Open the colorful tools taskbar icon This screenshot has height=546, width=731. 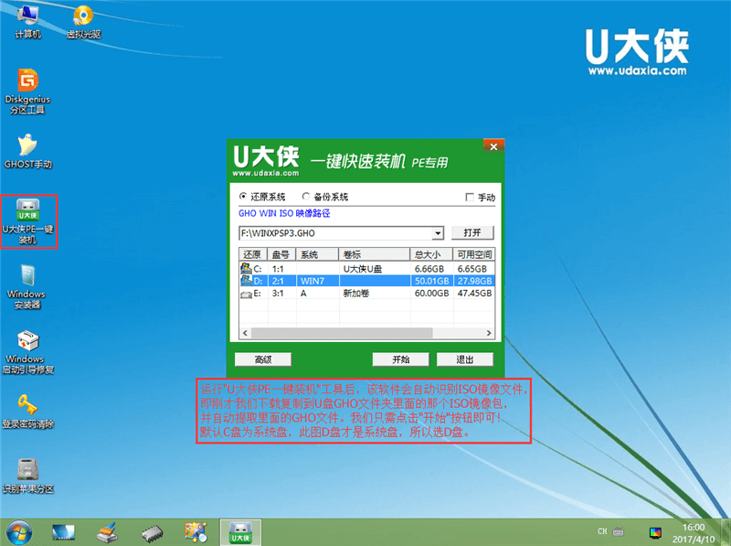pyautogui.click(x=196, y=532)
